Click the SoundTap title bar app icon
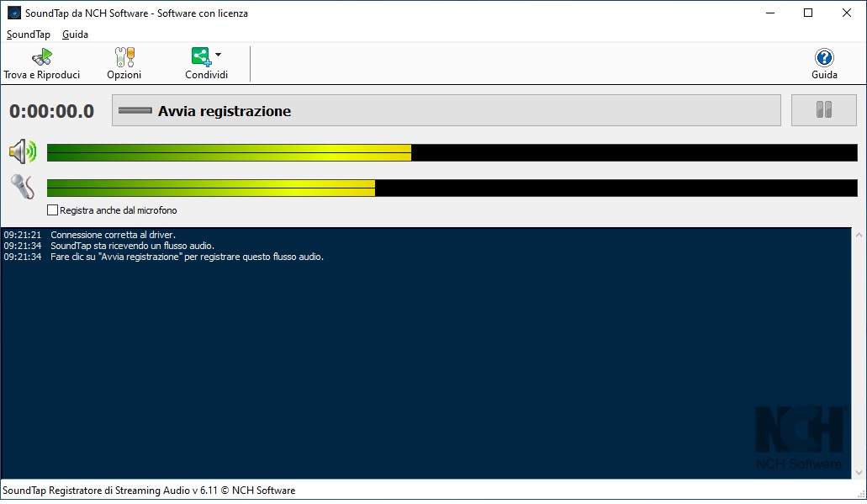 13,13
